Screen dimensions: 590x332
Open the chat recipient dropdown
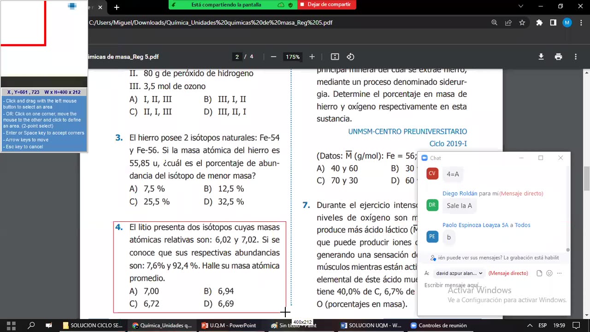click(x=459, y=273)
